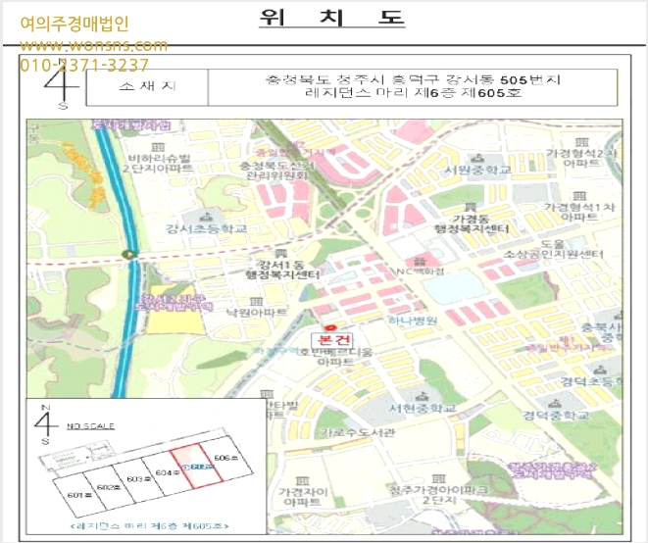The width and height of the screenshot is (648, 543).
Task: Click the 가경자이 아파트 label
Action: pos(303,497)
